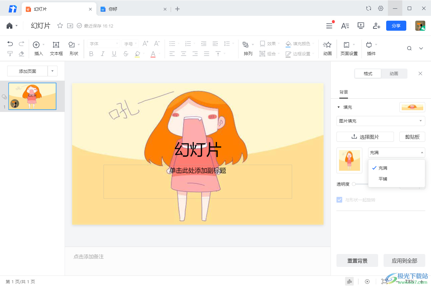Align text left

pyautogui.click(x=172, y=54)
